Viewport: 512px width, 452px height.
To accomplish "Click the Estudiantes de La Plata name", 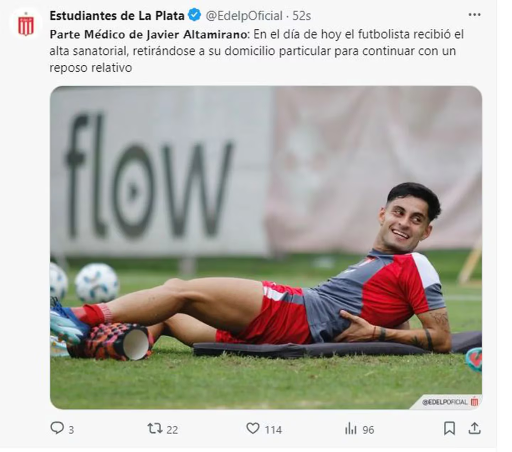I will coord(117,15).
